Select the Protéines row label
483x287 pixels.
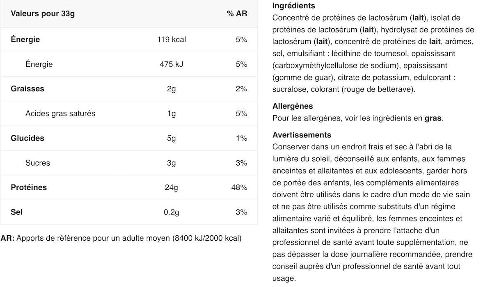pos(29,187)
